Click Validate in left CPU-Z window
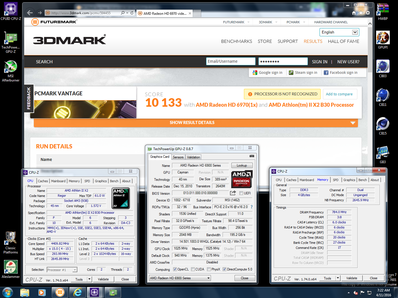The width and height of the screenshot is (398, 298). [x=103, y=279]
